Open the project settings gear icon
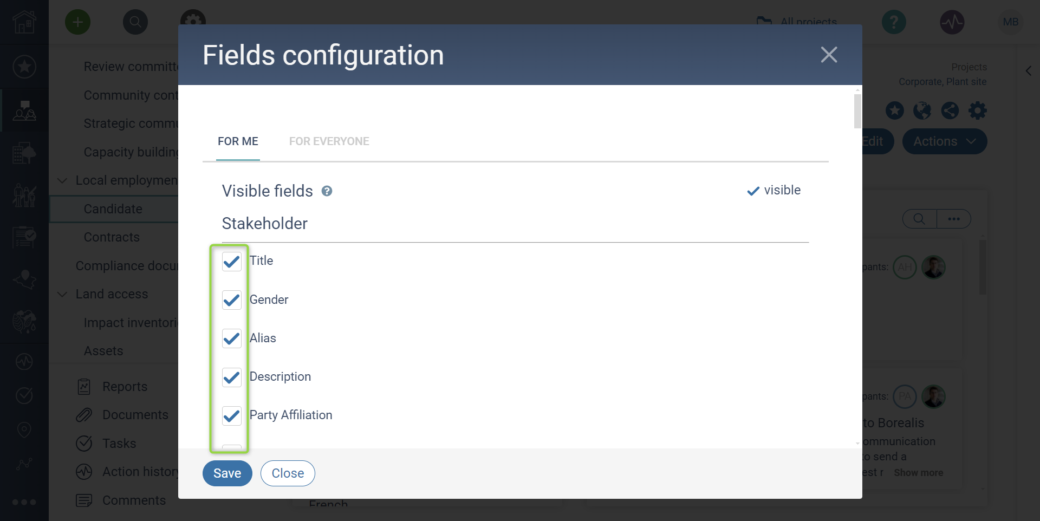 pos(977,110)
